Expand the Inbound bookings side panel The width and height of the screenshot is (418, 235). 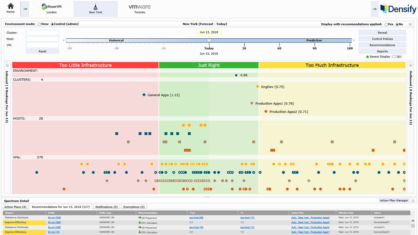point(7,65)
